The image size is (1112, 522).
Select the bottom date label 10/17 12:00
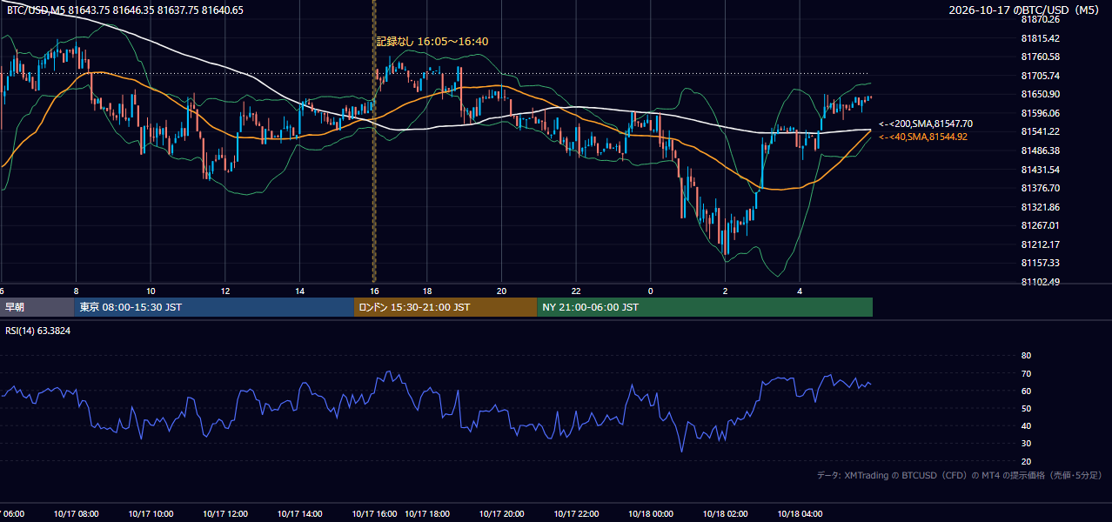pyautogui.click(x=225, y=514)
